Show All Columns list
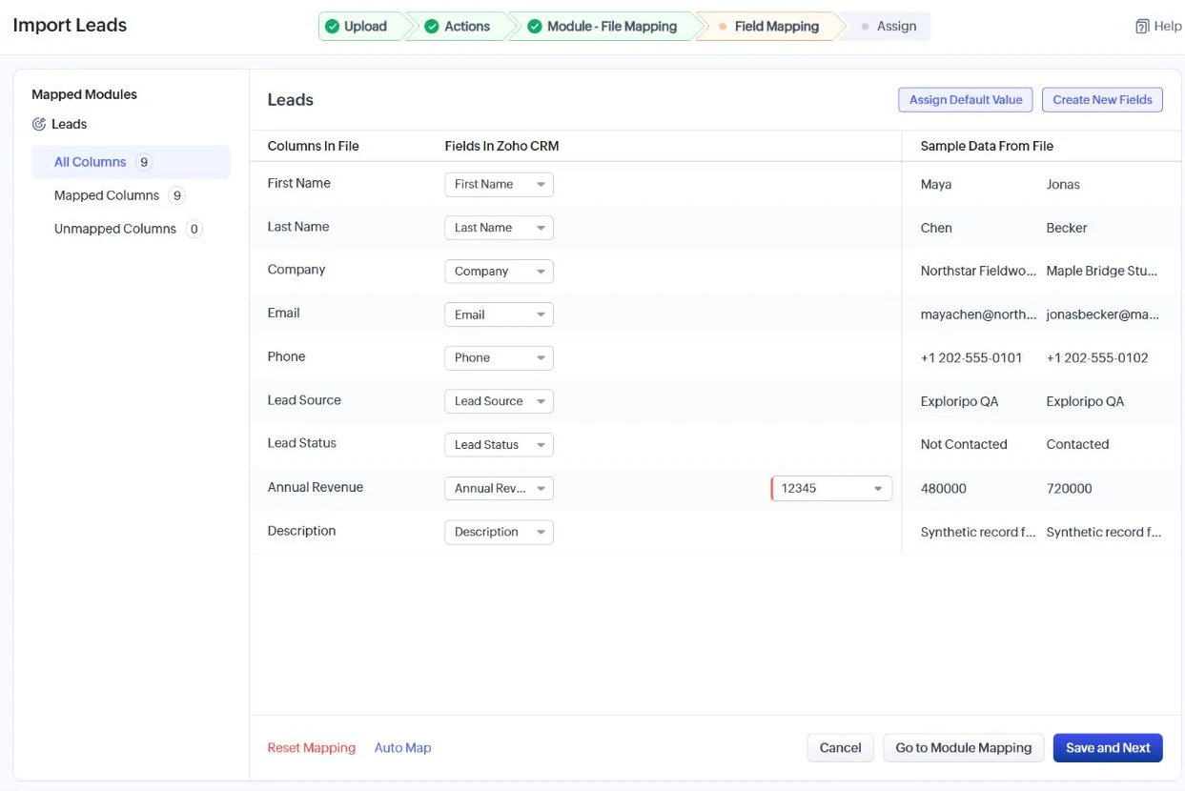The width and height of the screenshot is (1185, 791). (131, 162)
